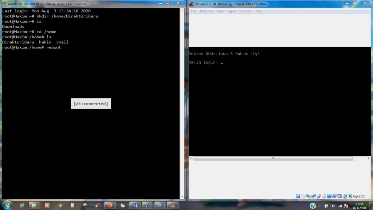The image size is (373, 210).
Task: Open the VirtualBox File menu
Action: [x=193, y=11]
